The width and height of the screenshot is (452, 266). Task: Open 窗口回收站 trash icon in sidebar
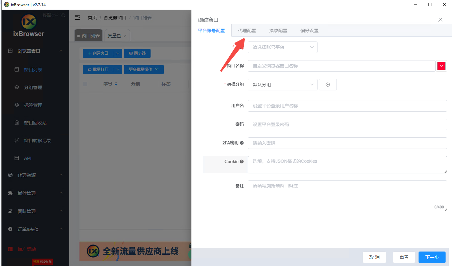coord(17,123)
